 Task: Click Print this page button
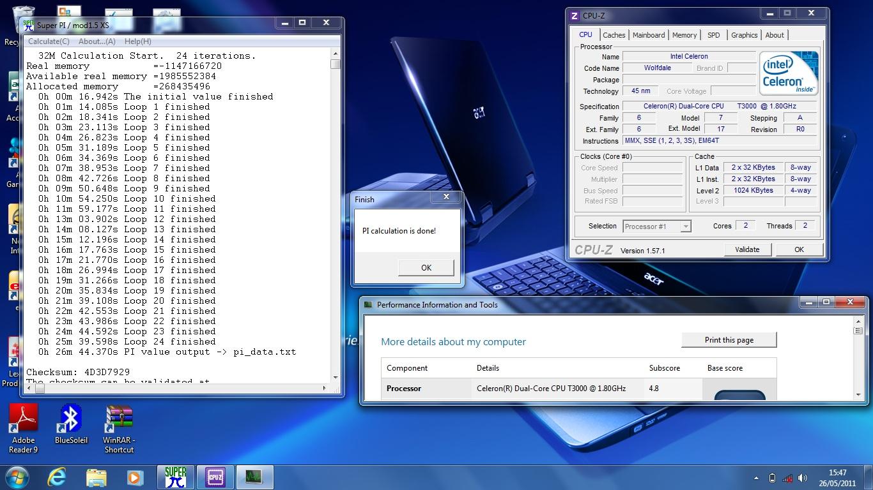729,340
